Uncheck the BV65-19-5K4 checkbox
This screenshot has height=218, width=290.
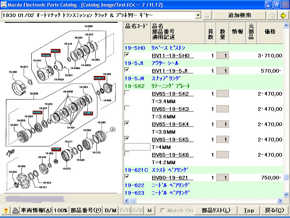click(x=127, y=123)
